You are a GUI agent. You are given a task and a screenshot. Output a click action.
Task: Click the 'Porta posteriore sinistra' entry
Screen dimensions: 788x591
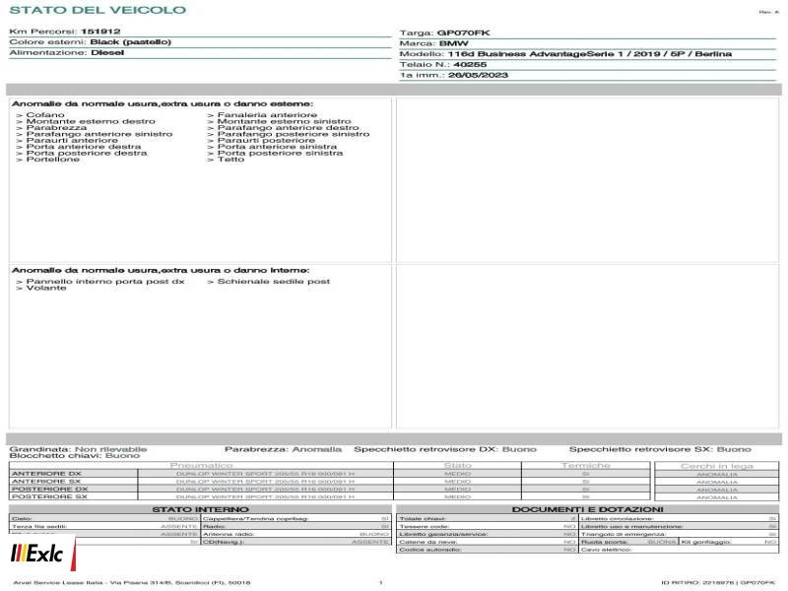coord(280,153)
